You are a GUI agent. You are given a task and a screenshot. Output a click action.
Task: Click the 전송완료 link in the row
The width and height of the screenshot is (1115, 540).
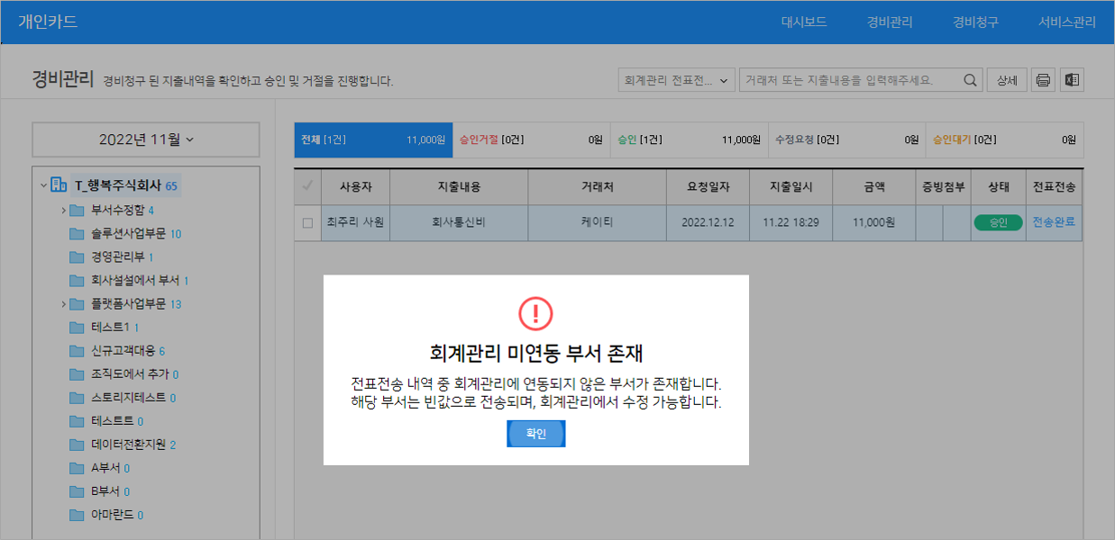pyautogui.click(x=1053, y=222)
